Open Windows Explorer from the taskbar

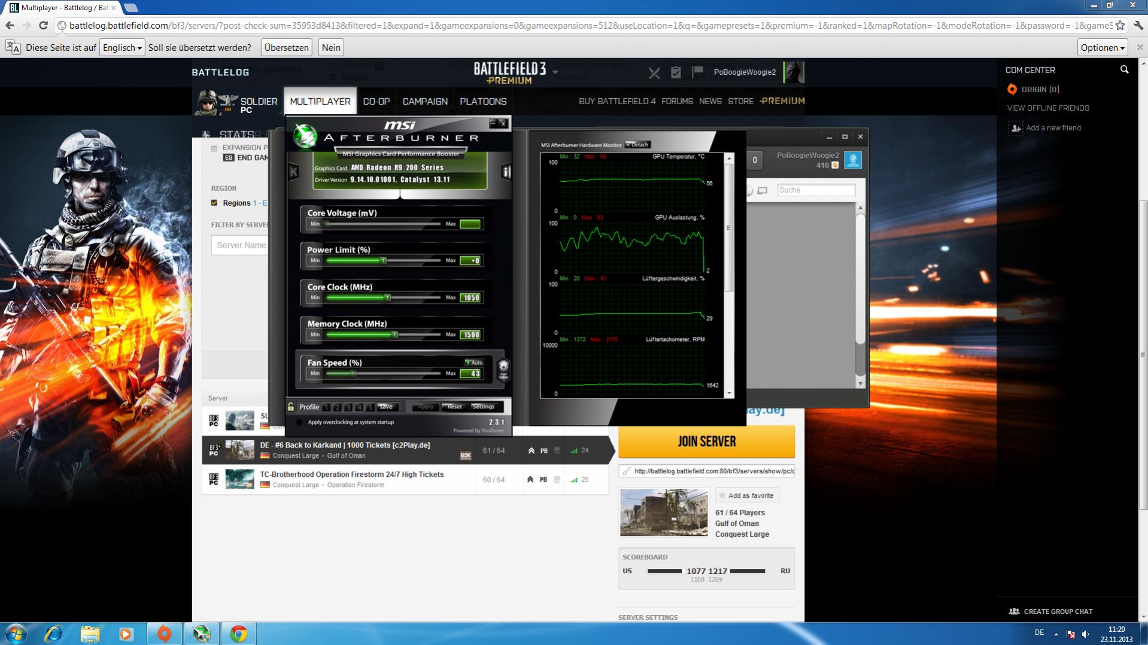90,634
